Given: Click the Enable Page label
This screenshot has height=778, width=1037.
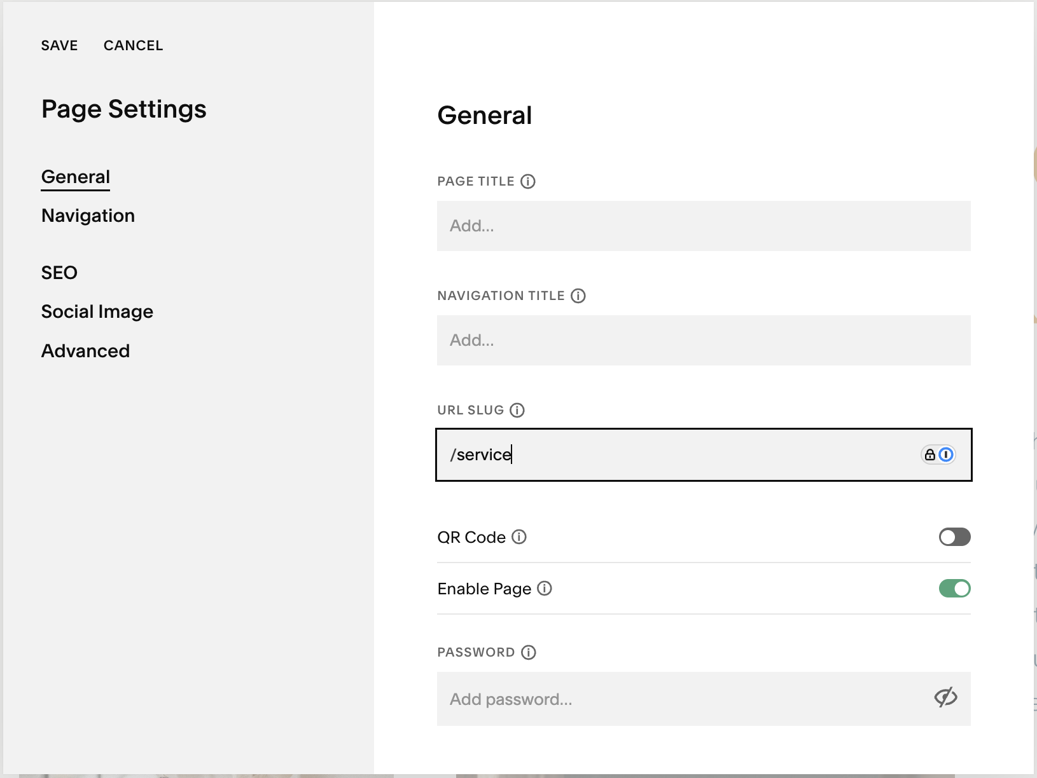Looking at the screenshot, I should coord(484,589).
